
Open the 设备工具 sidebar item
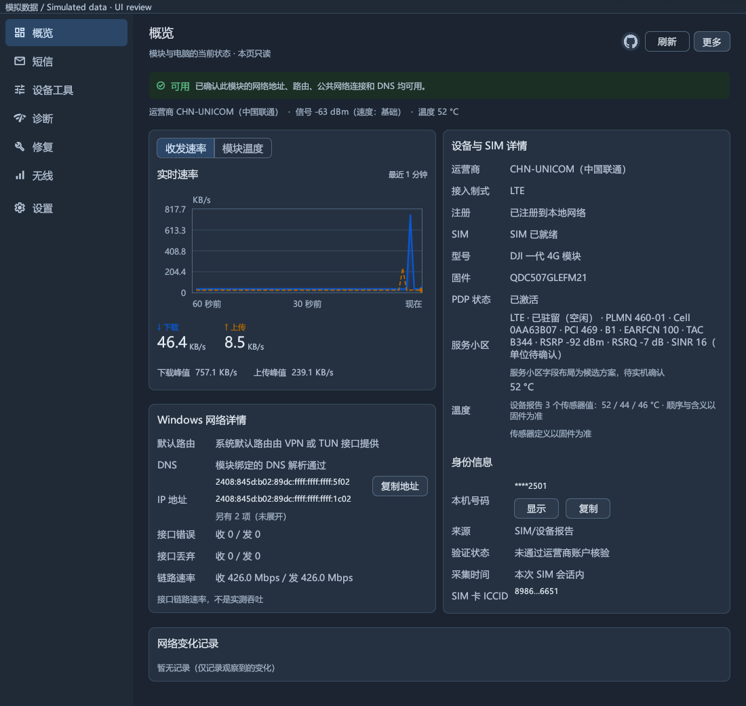(x=66, y=90)
